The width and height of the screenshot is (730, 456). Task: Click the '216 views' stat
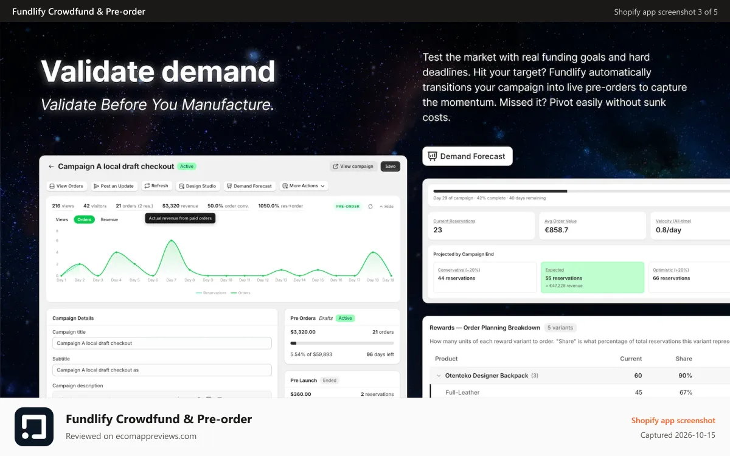[x=63, y=206]
